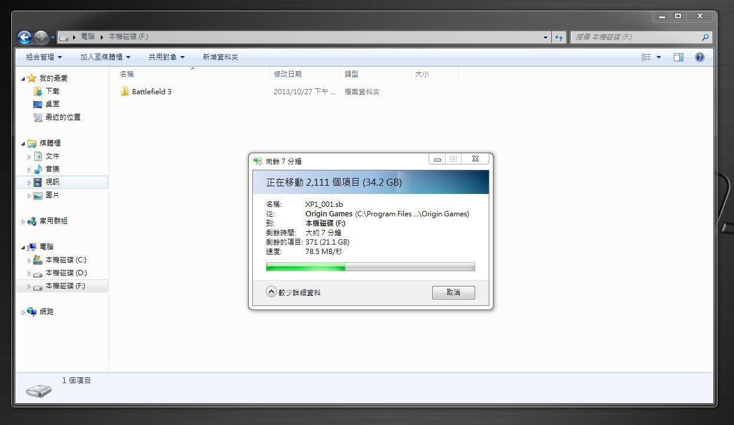Refresh the folder with the refresh button
Viewport: 734px width, 425px height.
559,37
